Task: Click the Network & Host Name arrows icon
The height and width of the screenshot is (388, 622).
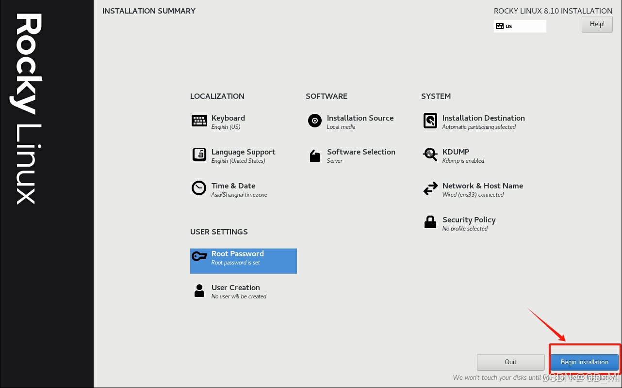Action: [x=430, y=189]
